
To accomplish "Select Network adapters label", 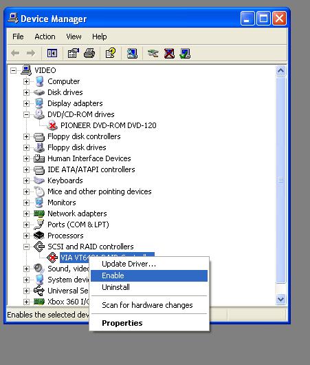I will click(x=77, y=213).
